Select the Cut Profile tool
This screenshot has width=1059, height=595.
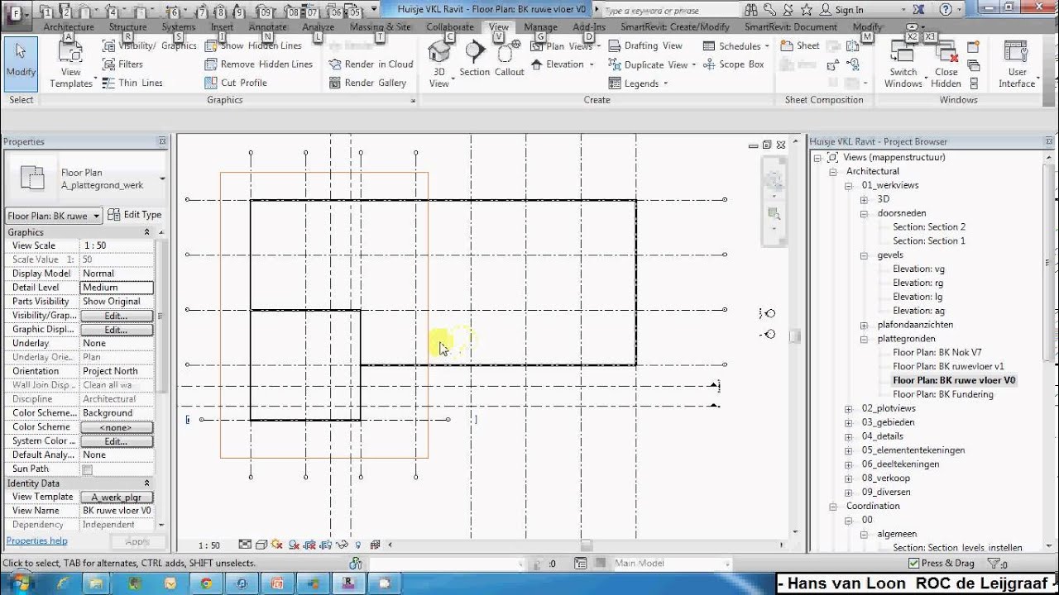point(235,83)
